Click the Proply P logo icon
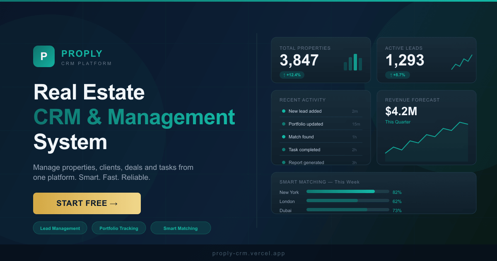The width and height of the screenshot is (497, 261). [x=44, y=56]
